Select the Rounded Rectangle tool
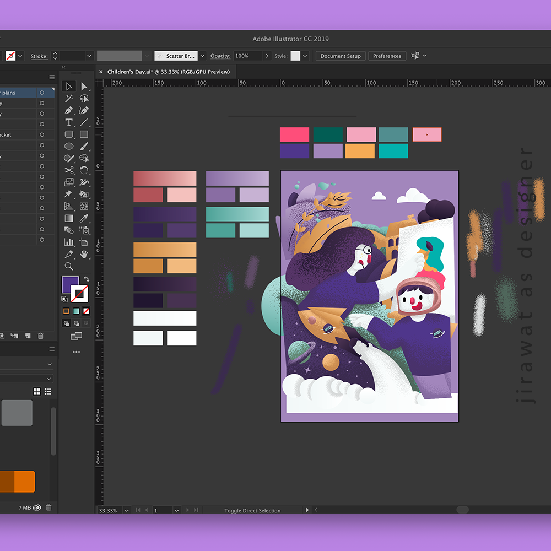Viewport: 551px width, 551px height. coord(69,134)
